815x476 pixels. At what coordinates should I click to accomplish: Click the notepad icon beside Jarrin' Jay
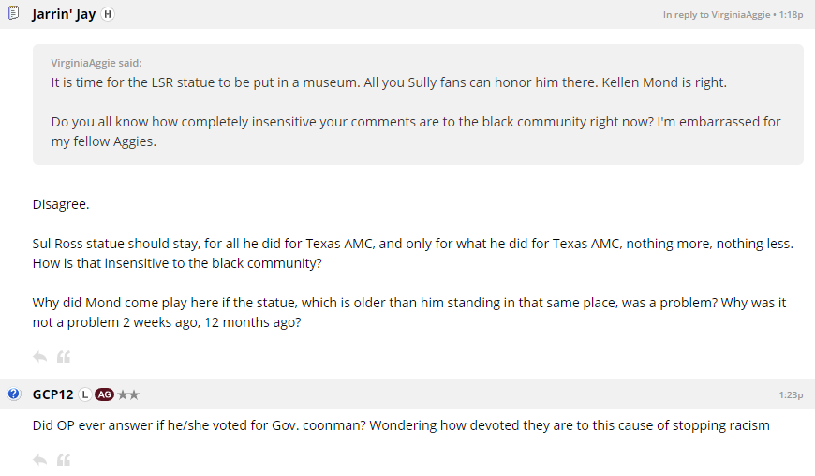point(14,14)
